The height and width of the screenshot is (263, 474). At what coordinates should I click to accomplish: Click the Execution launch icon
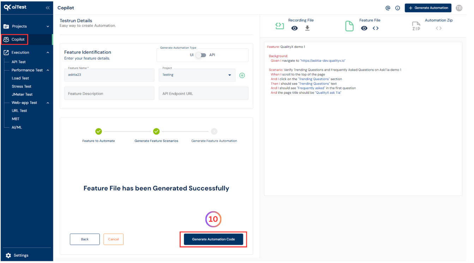(x=6, y=53)
